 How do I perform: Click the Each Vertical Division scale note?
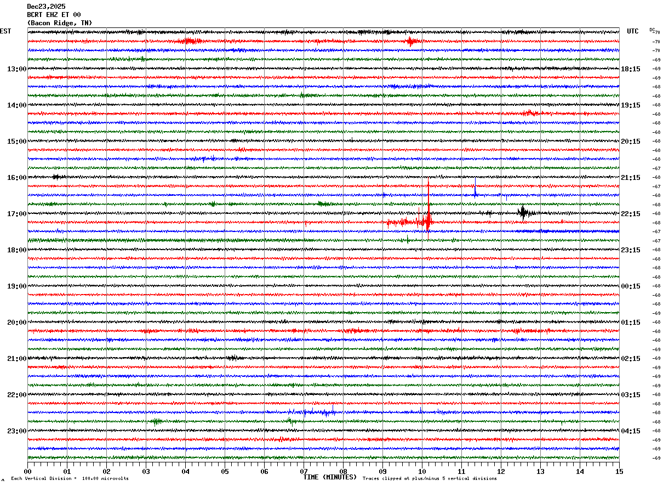pyautogui.click(x=70, y=478)
